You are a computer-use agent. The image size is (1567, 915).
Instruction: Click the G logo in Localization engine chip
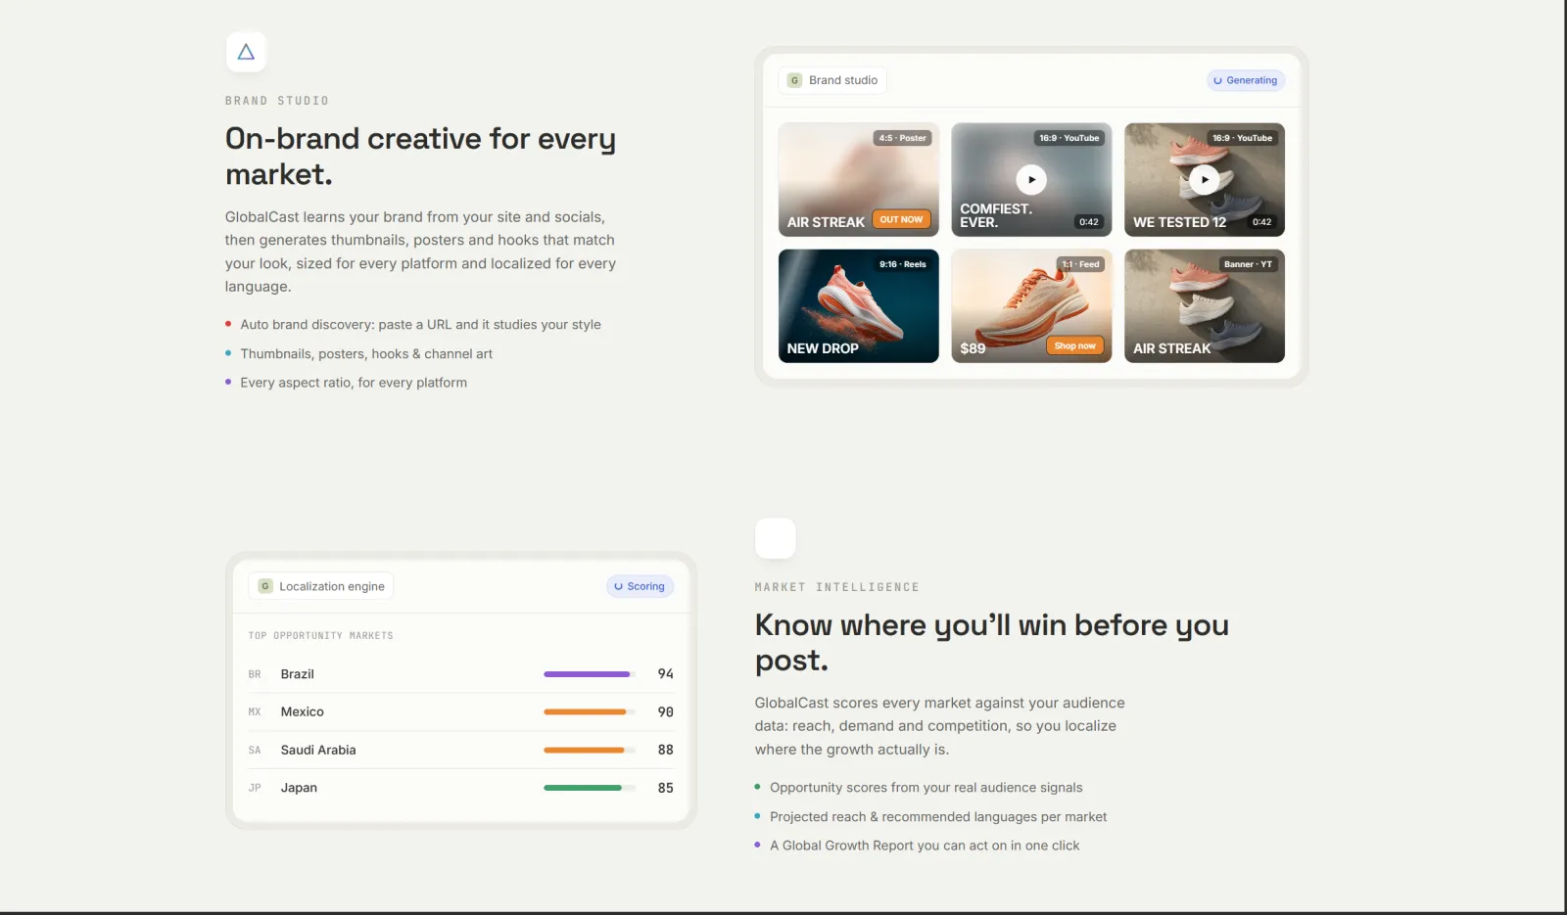(264, 586)
